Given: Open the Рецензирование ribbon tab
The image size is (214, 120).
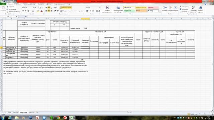Looking at the screenshot, I should tap(60, 4).
